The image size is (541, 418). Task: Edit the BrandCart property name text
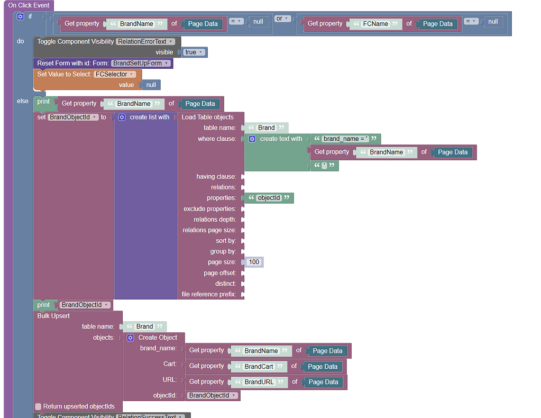(259, 366)
